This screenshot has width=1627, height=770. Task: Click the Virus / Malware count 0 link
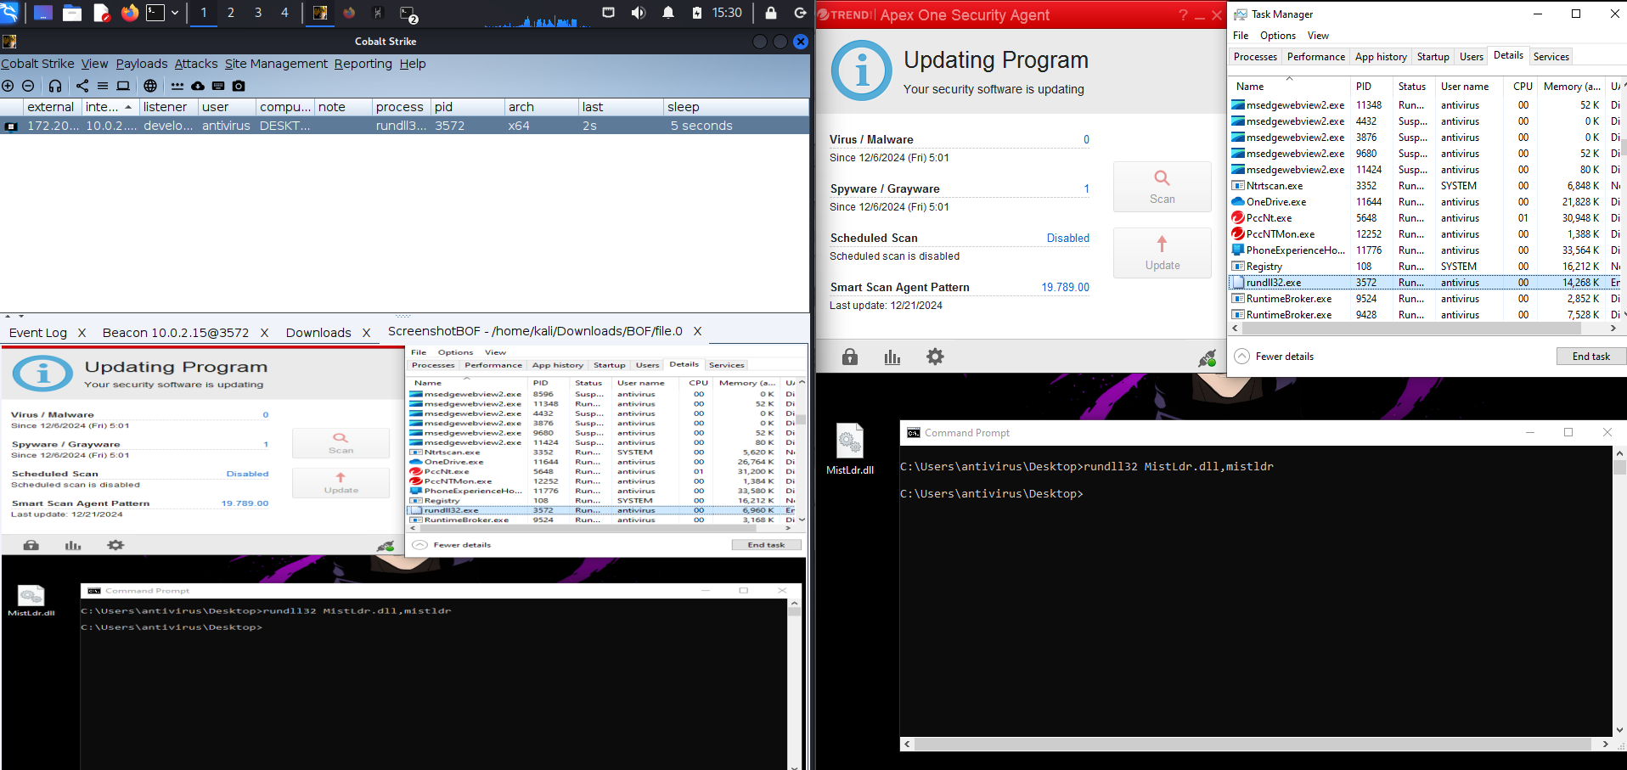pos(1086,139)
